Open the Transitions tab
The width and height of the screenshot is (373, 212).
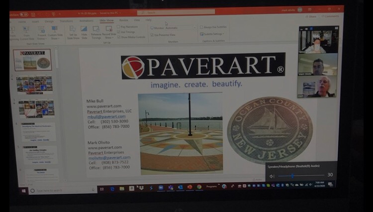66,21
